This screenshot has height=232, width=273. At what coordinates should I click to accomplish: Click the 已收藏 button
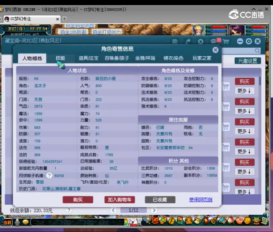(x=160, y=199)
